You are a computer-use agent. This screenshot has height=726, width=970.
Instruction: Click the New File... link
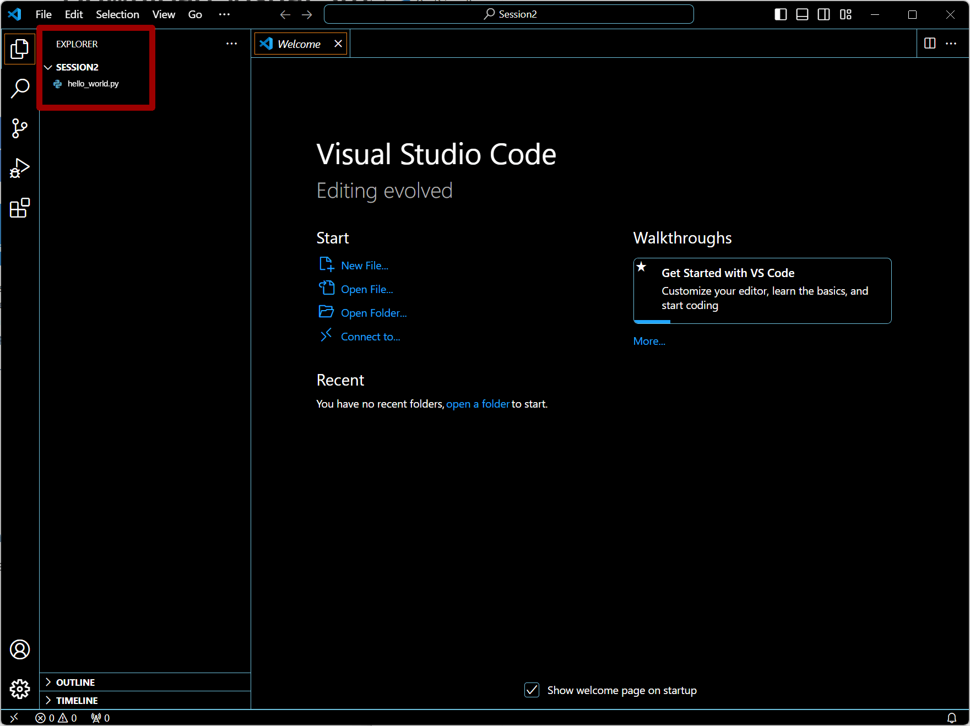pos(364,266)
